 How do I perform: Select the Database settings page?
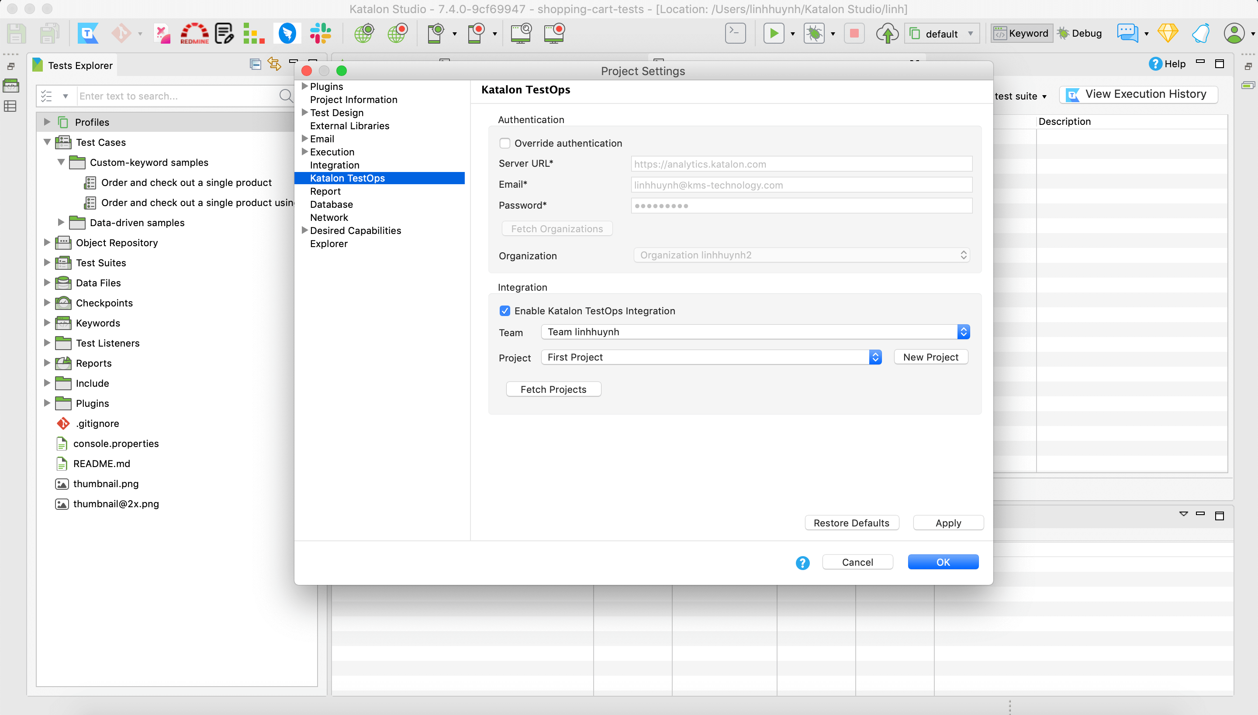coord(331,204)
